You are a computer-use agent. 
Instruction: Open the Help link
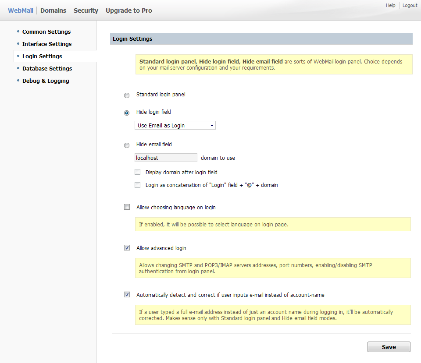pos(390,5)
